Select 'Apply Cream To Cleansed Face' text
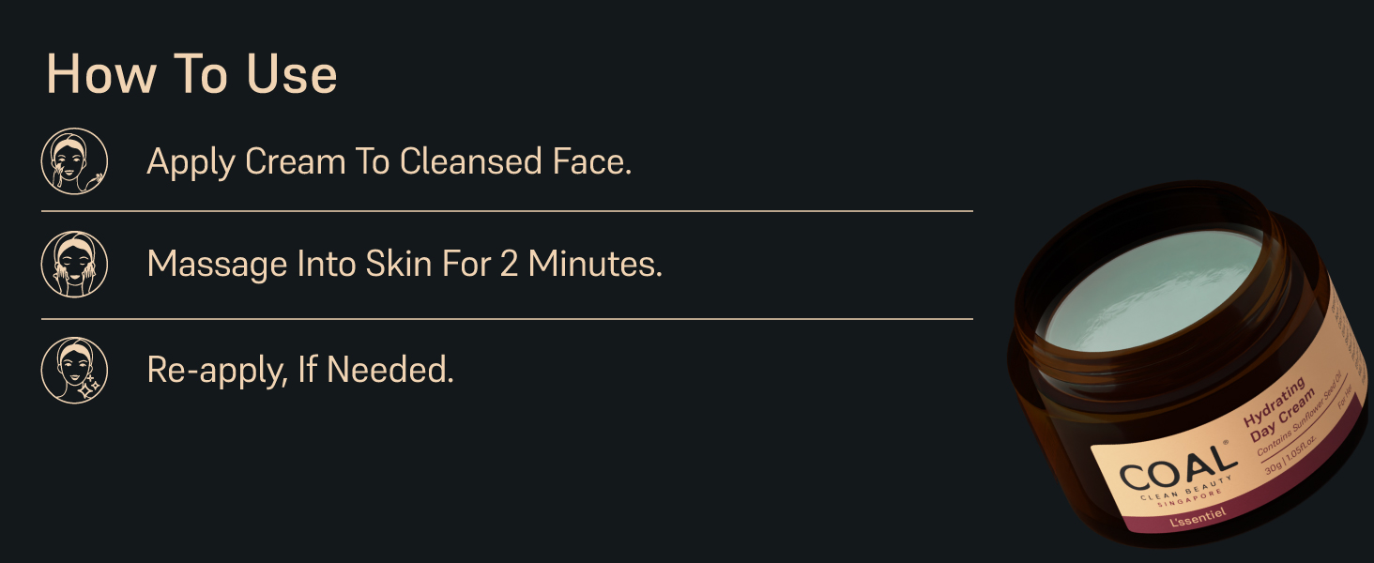Image resolution: width=1374 pixels, height=563 pixels. coord(389,161)
